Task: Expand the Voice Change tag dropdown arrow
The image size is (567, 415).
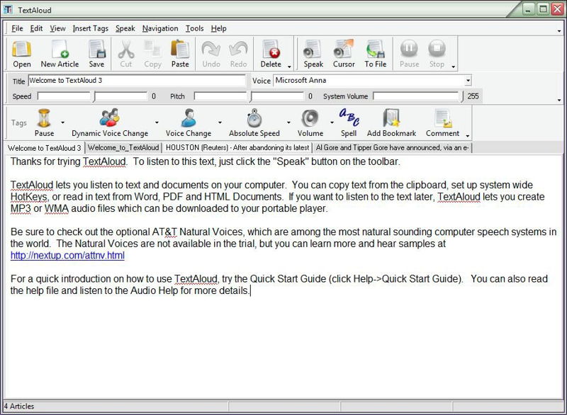Action: (220, 123)
